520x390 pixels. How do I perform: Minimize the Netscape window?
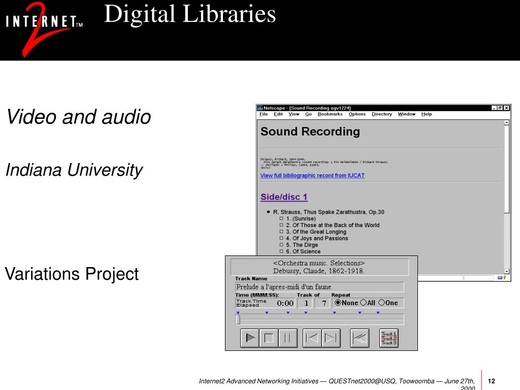pos(494,108)
